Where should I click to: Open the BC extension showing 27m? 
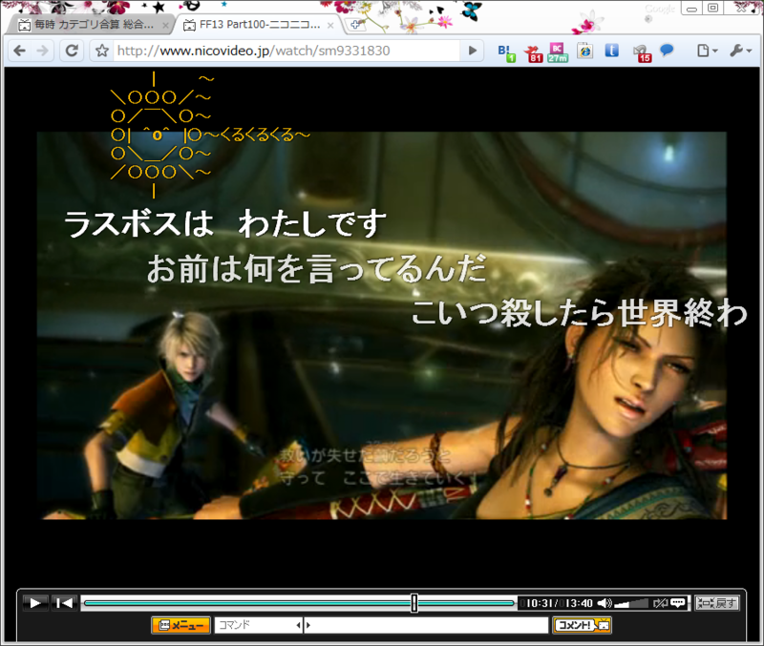point(558,52)
